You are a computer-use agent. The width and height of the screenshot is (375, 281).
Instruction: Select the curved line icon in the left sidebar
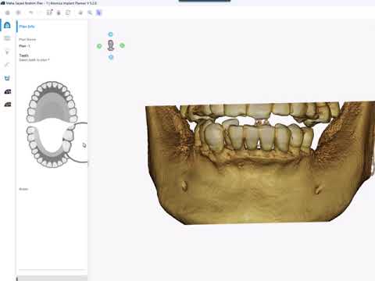click(7, 65)
